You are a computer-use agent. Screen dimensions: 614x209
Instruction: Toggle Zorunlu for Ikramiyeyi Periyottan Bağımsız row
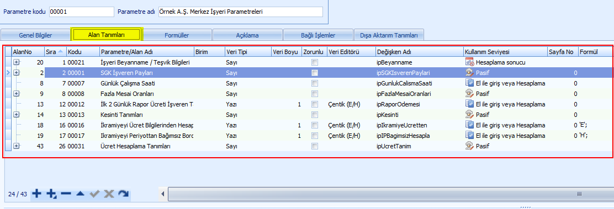click(x=314, y=136)
